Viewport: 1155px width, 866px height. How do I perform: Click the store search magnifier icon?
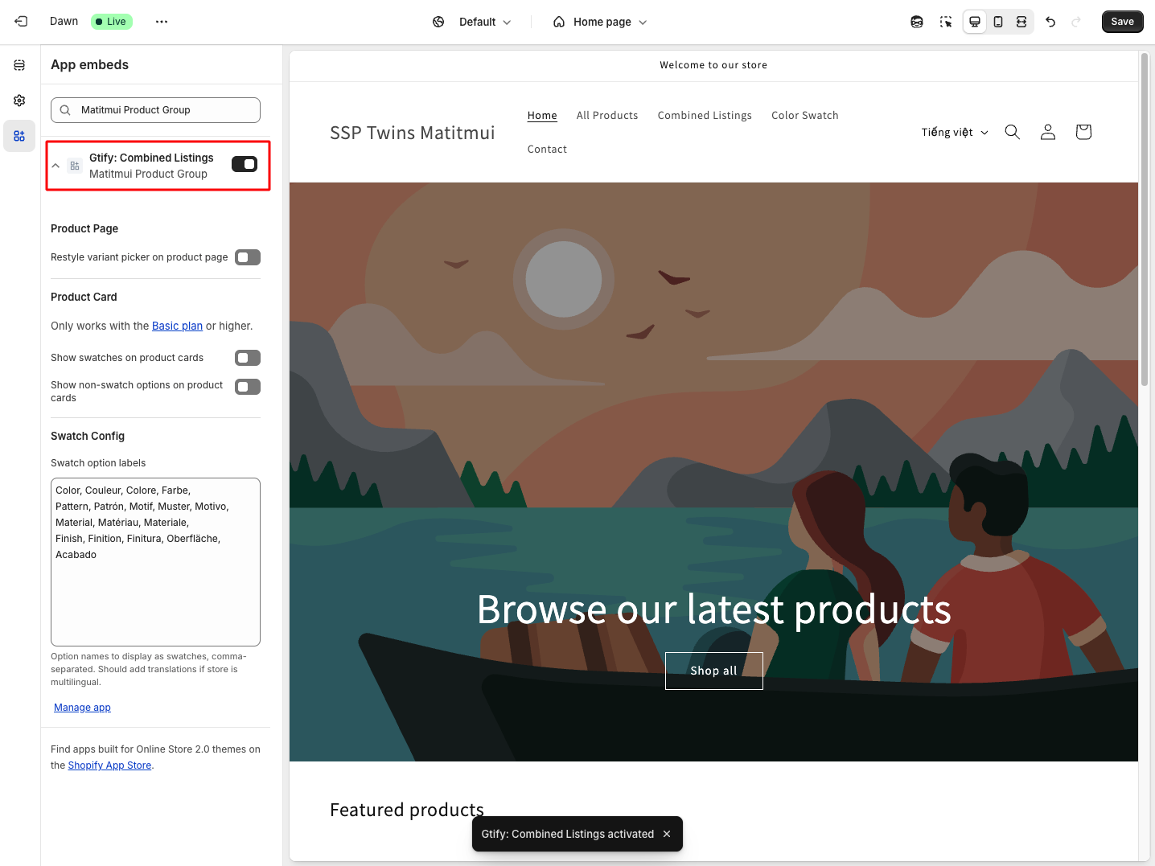[x=1013, y=132]
